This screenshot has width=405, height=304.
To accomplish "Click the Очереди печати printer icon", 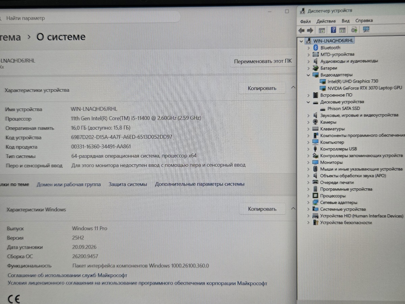I will point(315,182).
